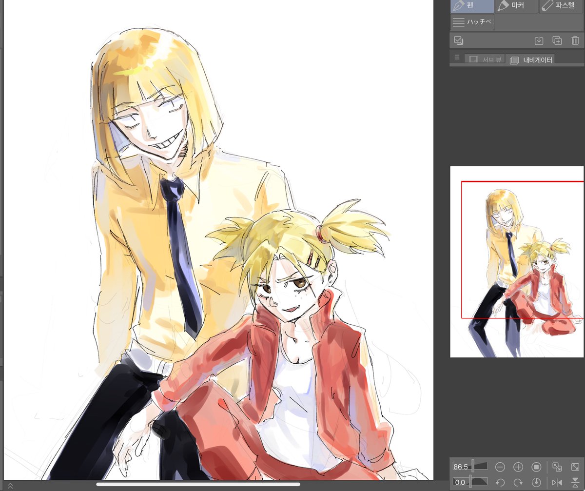Click the trash icon to delete sub tool

click(x=575, y=40)
